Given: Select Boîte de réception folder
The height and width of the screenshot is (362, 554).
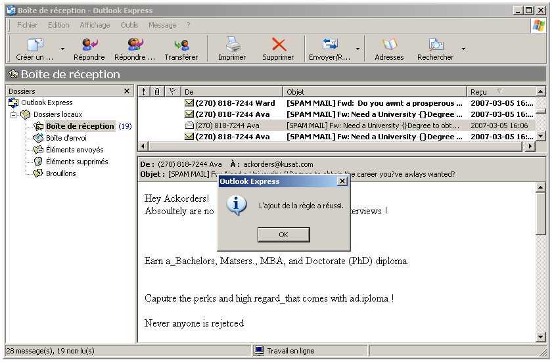Looking at the screenshot, I should (x=80, y=126).
